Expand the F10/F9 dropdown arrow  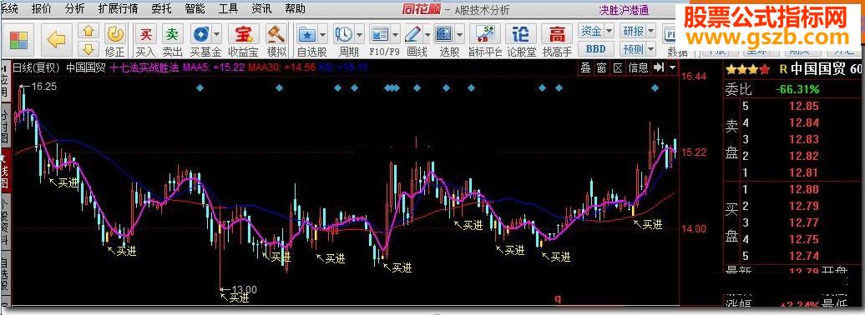(396, 35)
